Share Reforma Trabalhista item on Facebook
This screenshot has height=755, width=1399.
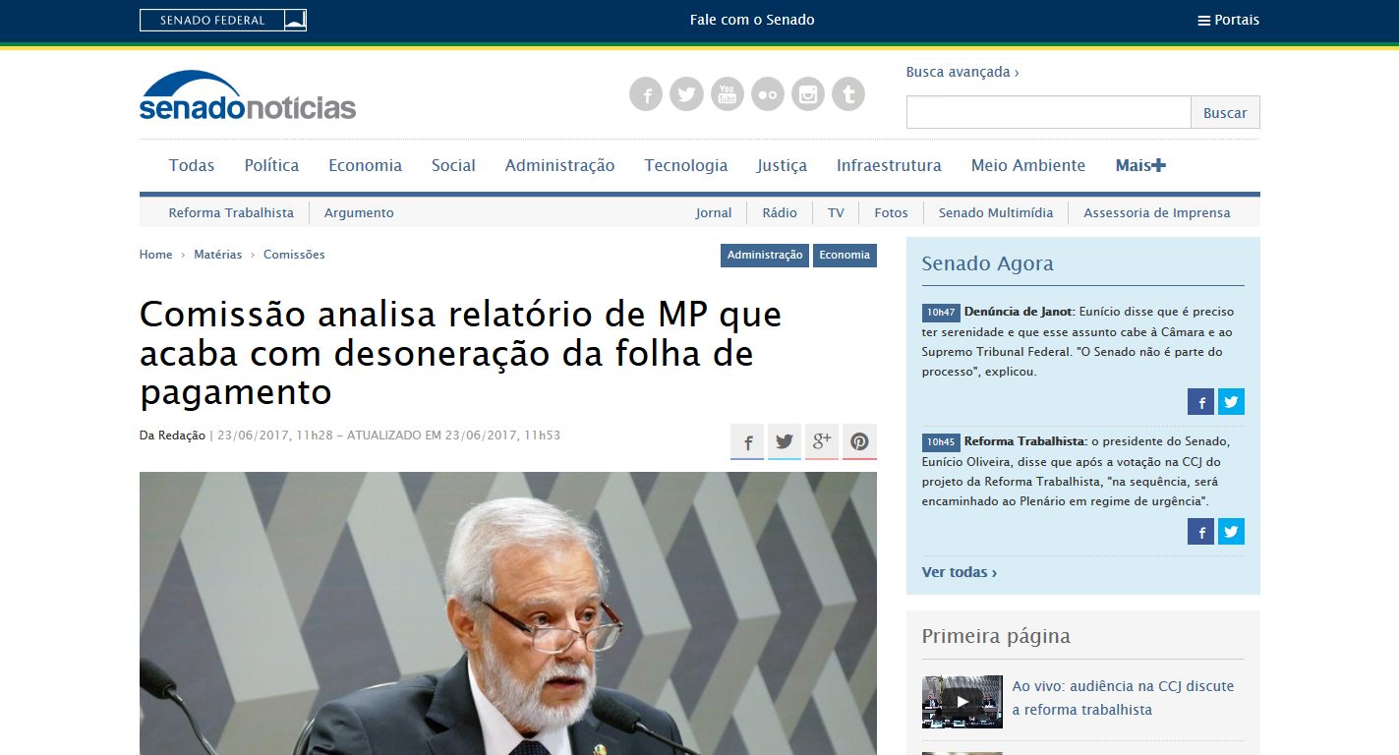(x=1200, y=532)
